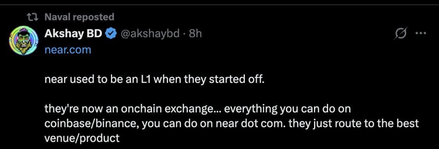The height and width of the screenshot is (149, 439).
Task: Open the @akshaybd handle link
Action: [150, 34]
